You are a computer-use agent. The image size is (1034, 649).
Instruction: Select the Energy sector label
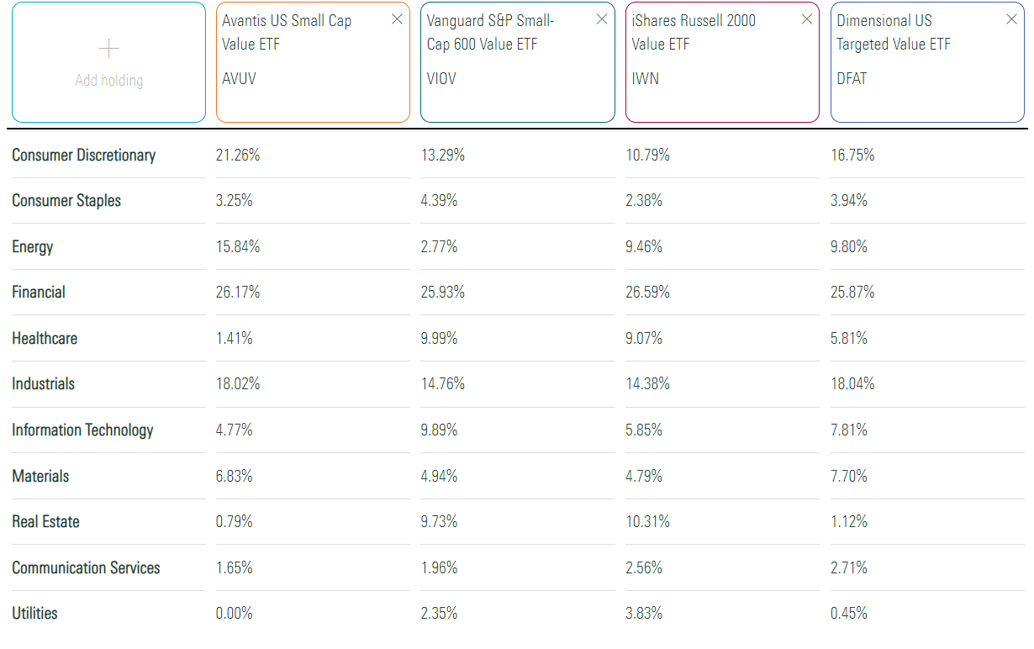[32, 246]
